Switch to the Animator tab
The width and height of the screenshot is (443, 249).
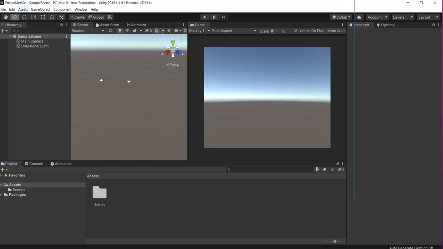tap(136, 25)
